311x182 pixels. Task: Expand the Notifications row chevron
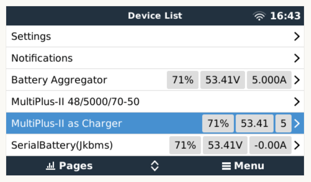tap(297, 58)
